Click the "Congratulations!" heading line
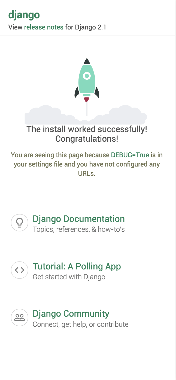 click(x=87, y=139)
